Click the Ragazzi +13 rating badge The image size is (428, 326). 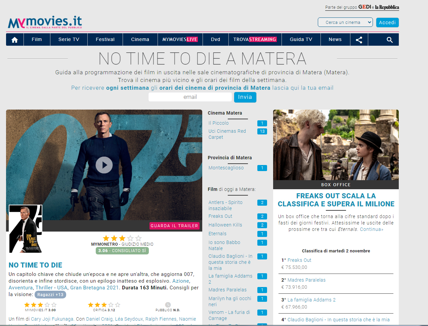point(50,295)
